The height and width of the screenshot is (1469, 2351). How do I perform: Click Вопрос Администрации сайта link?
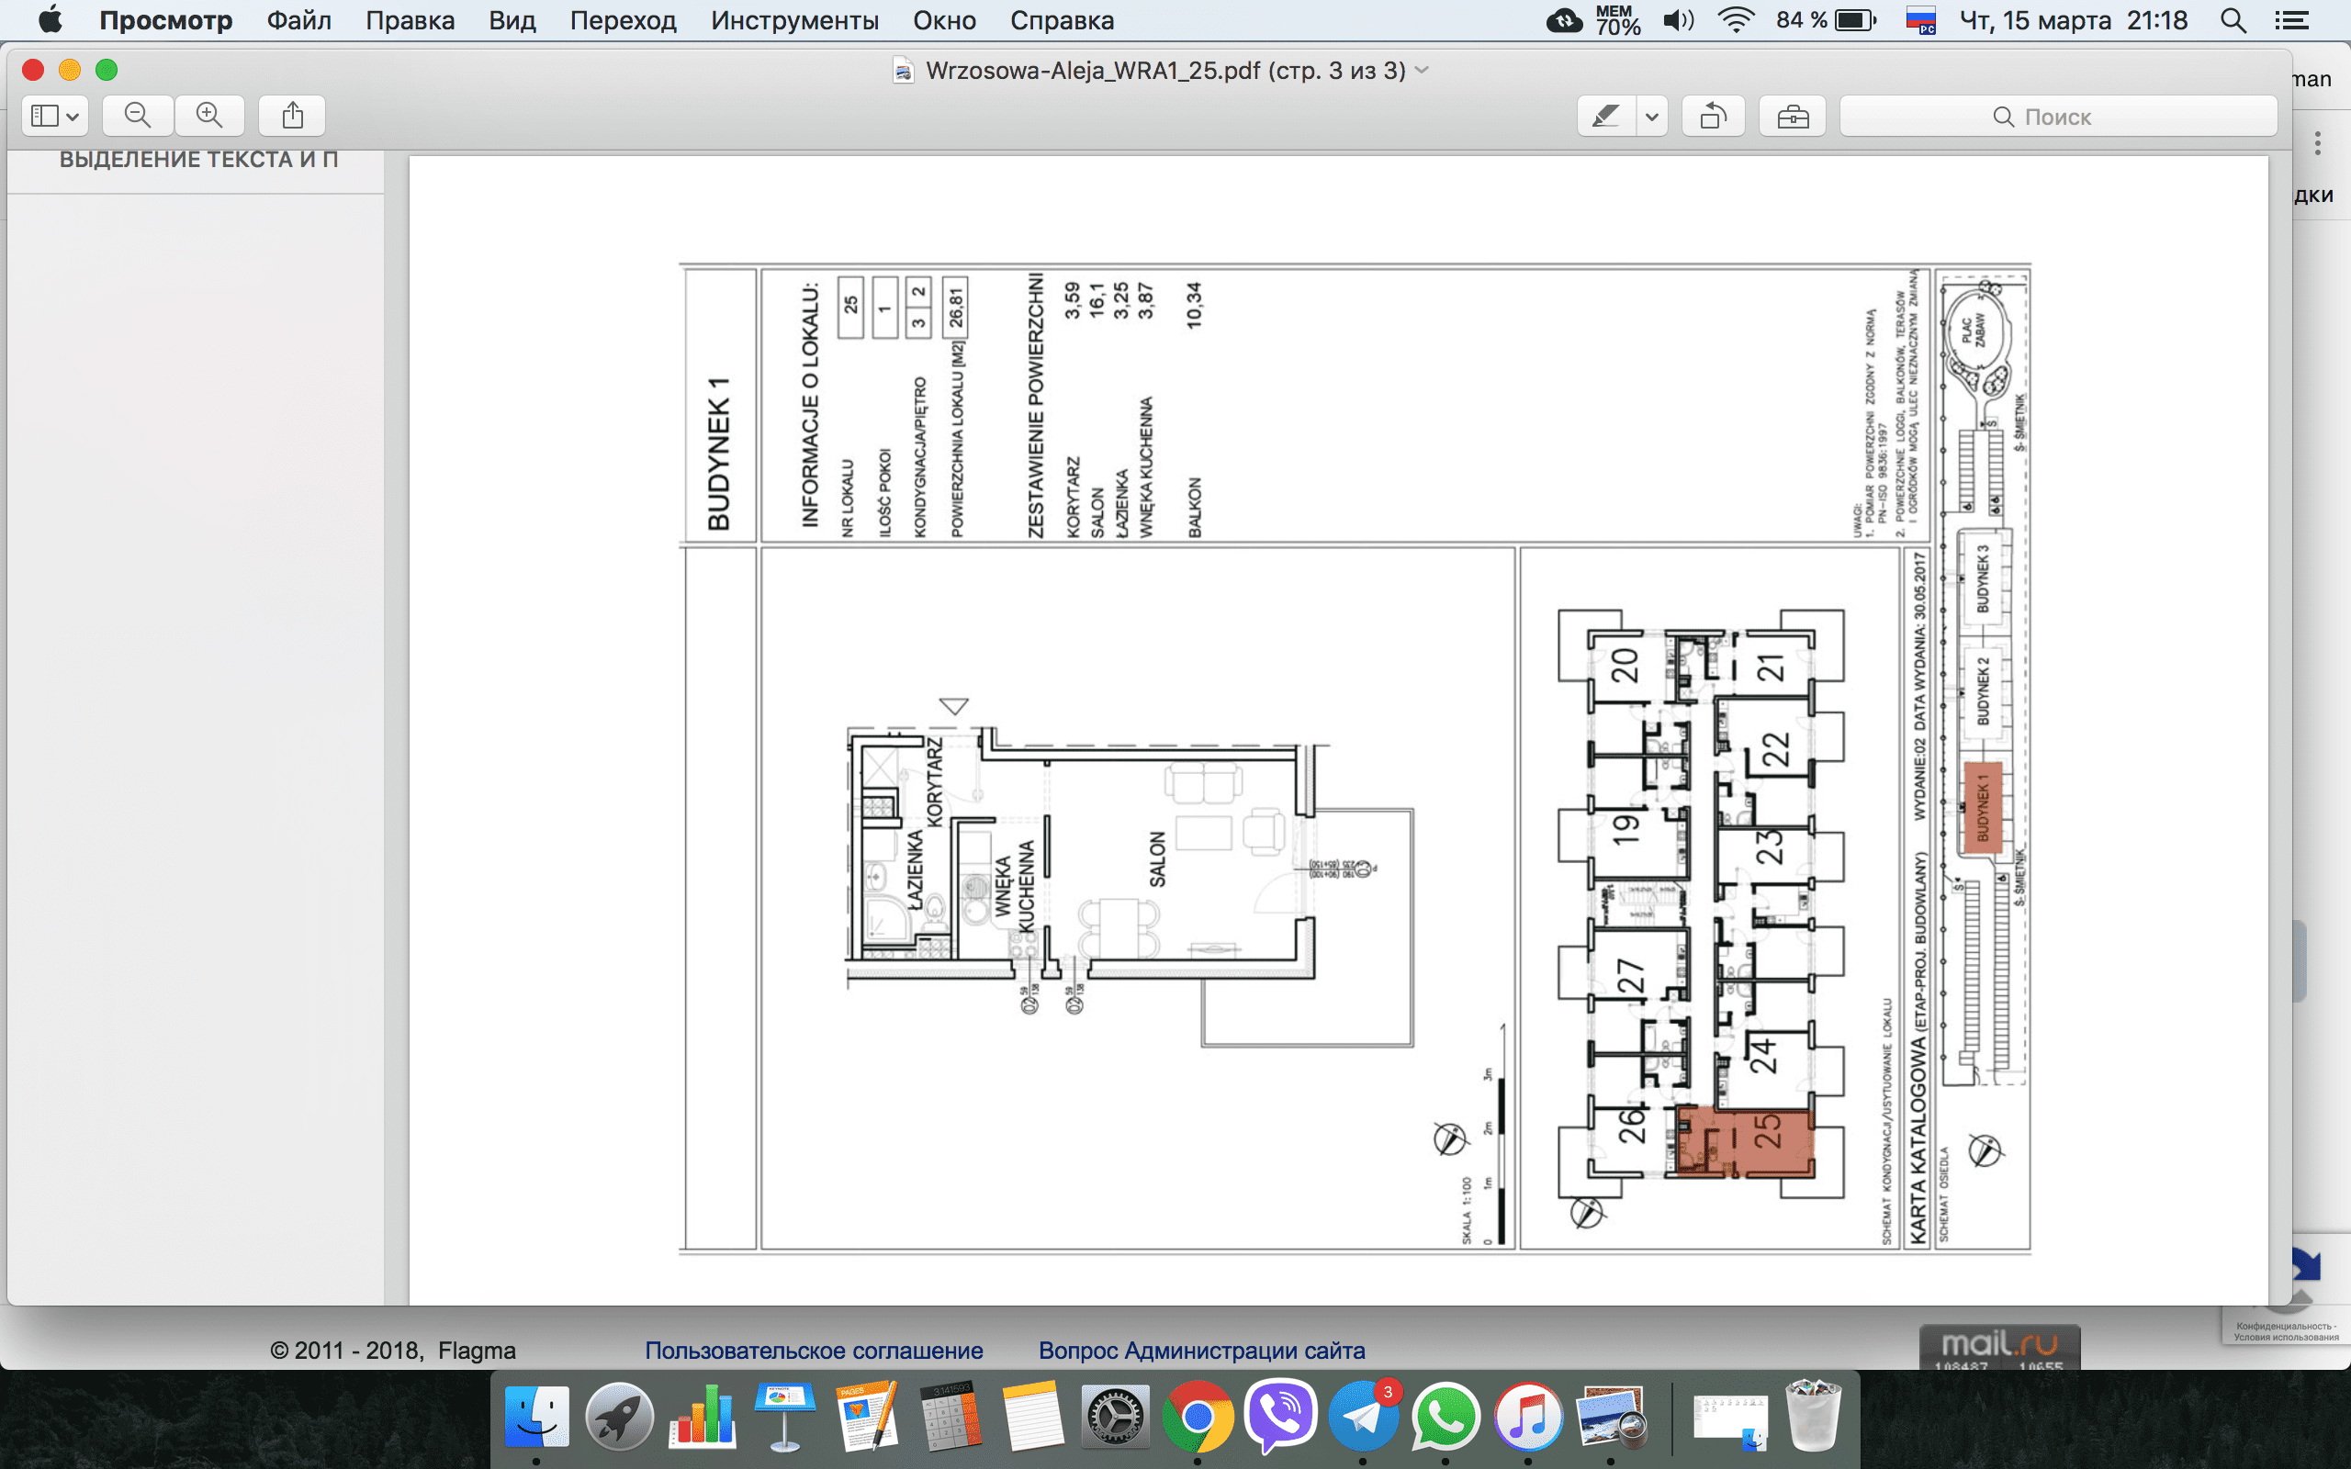(1201, 1351)
